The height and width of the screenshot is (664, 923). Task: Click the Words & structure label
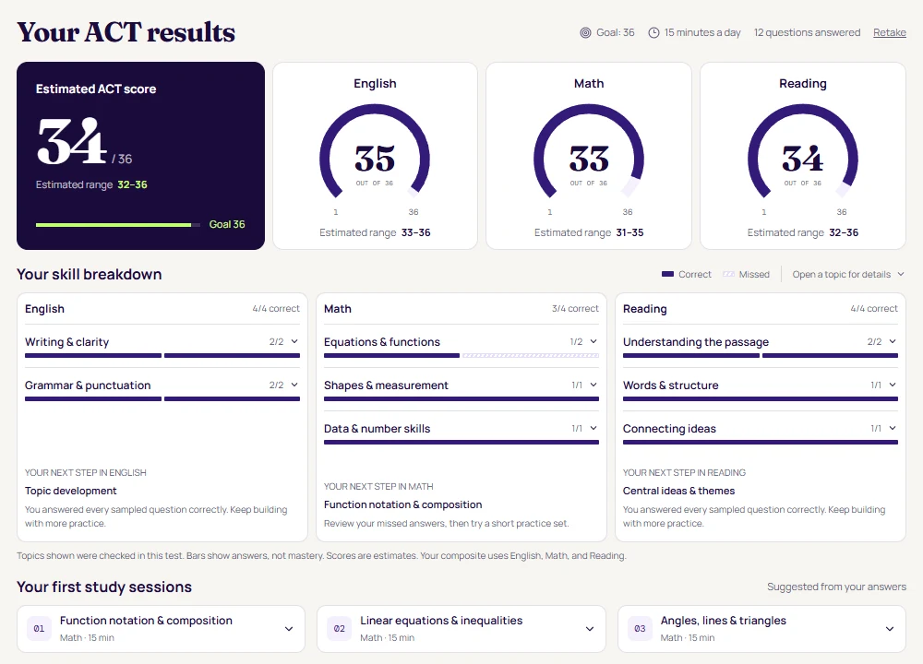(x=670, y=385)
